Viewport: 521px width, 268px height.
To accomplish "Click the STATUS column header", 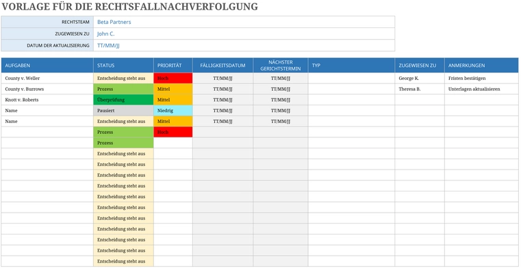I will click(123, 66).
